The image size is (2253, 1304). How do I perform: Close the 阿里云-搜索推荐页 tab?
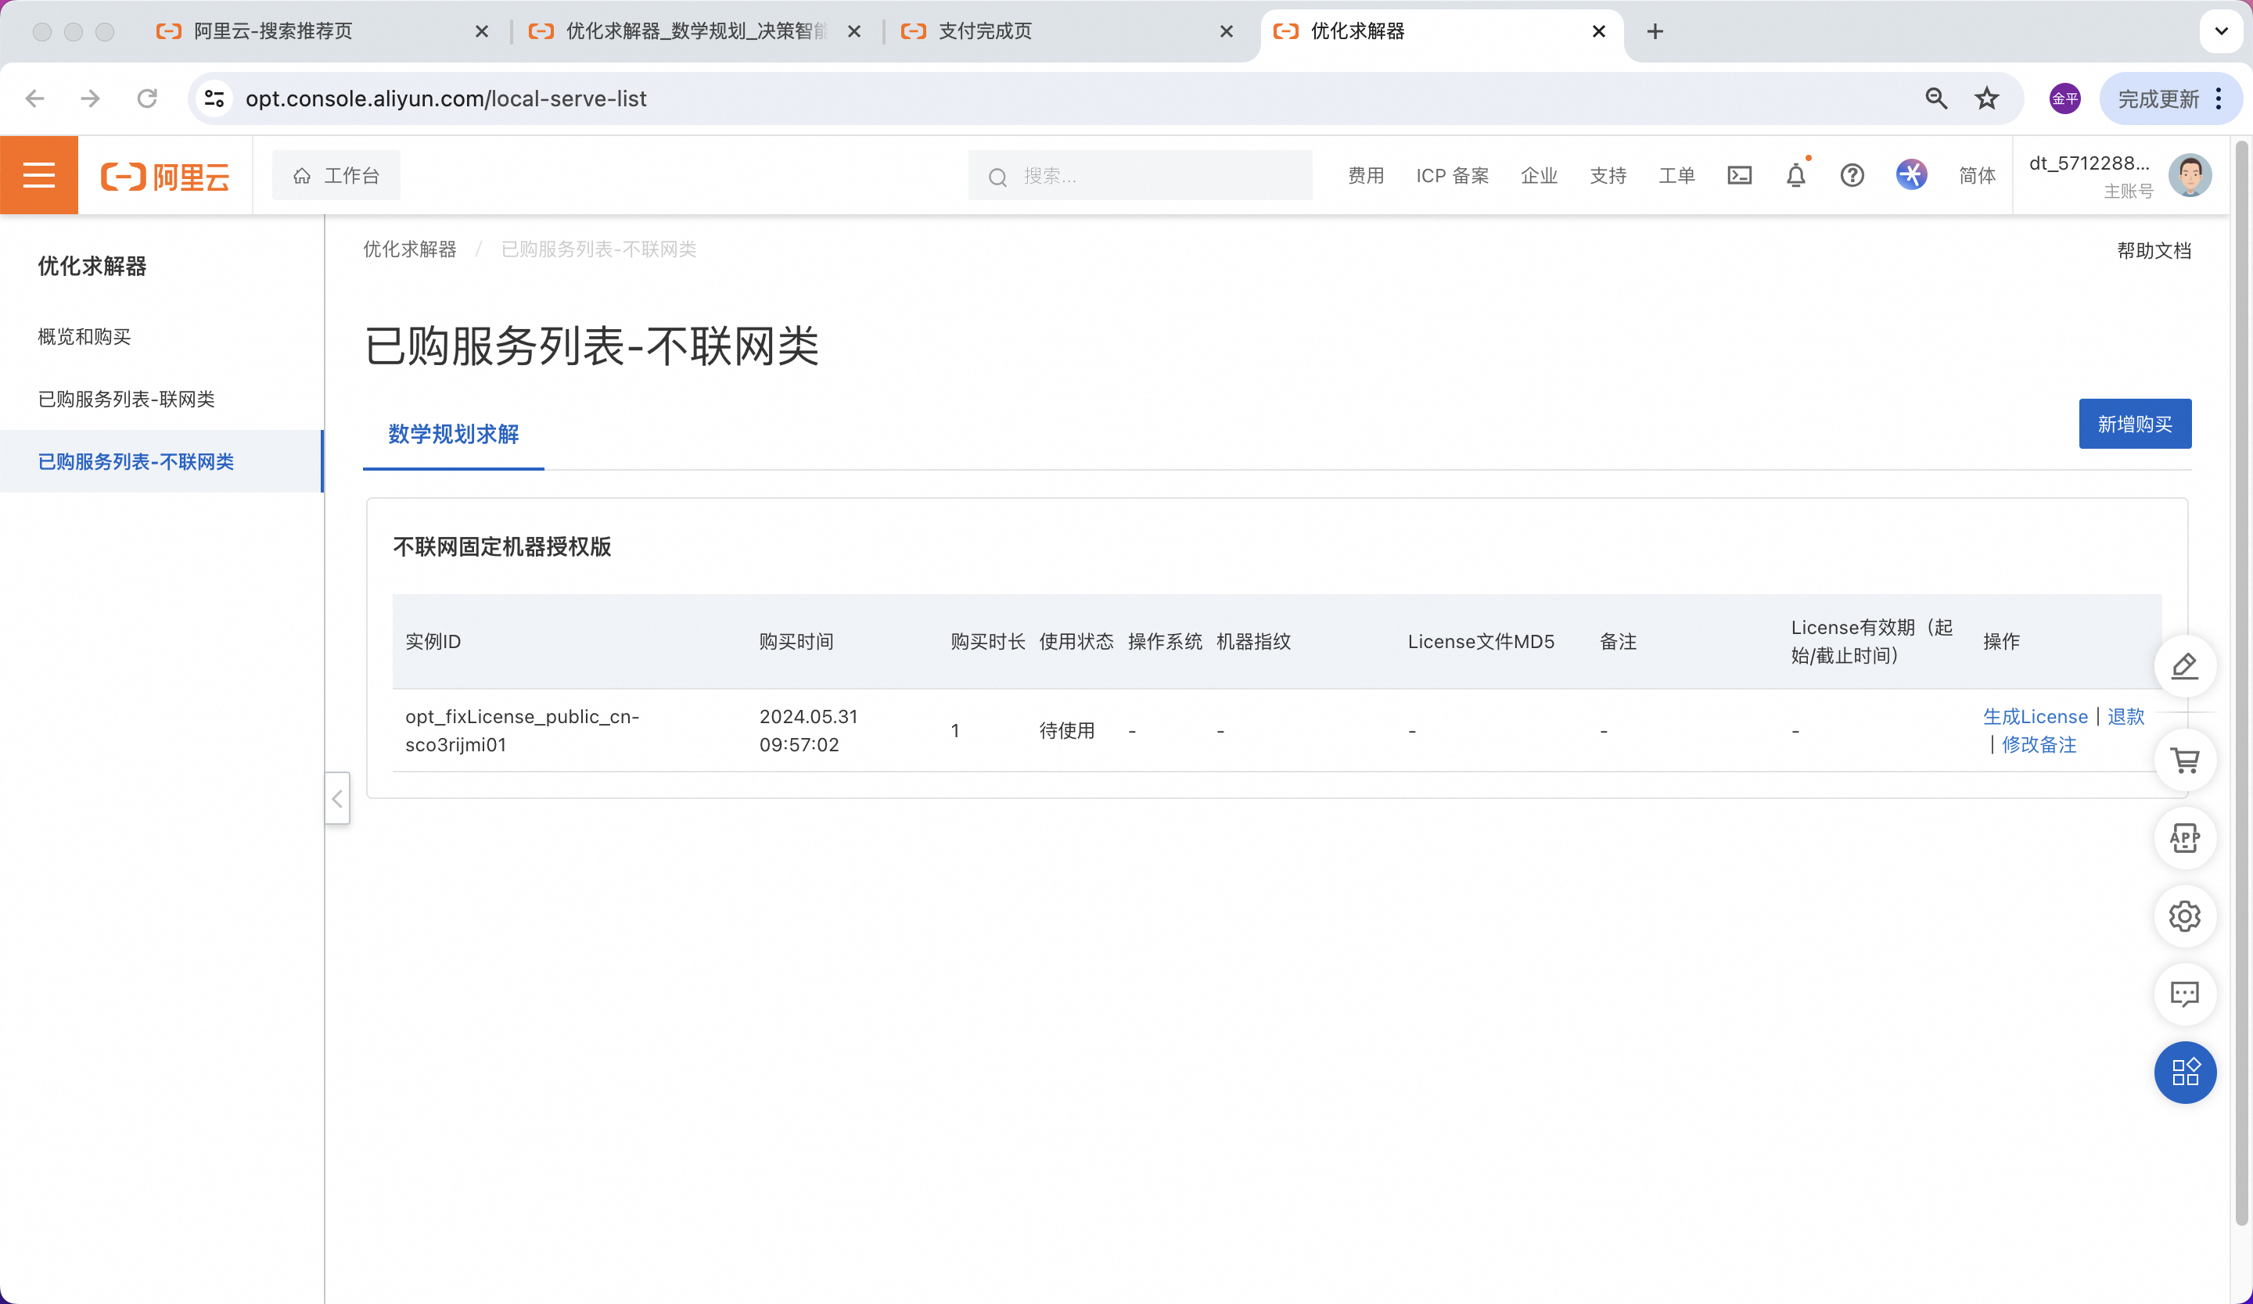481,32
